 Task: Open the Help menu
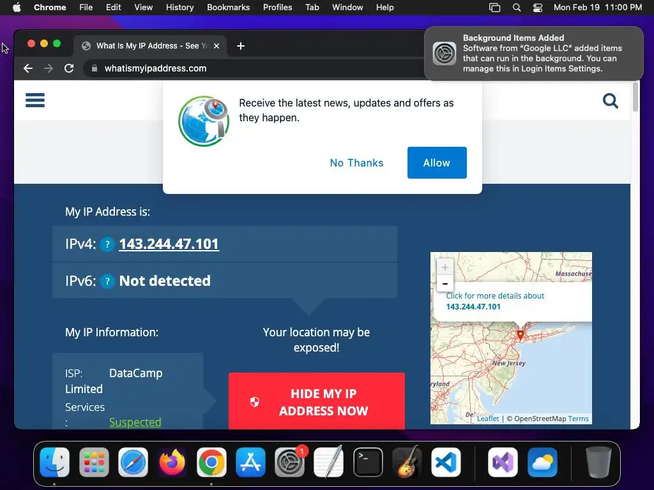pos(384,8)
